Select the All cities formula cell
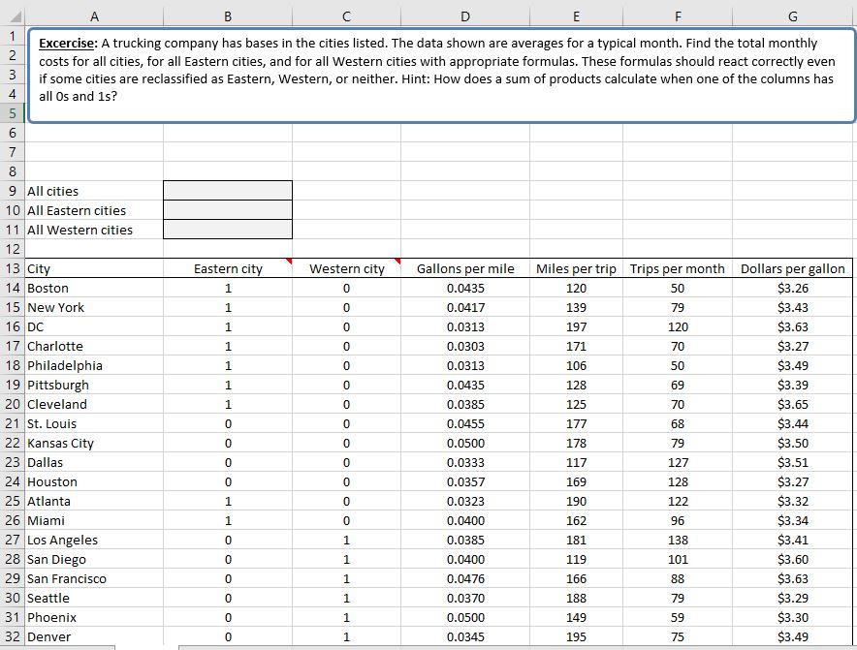 (228, 191)
